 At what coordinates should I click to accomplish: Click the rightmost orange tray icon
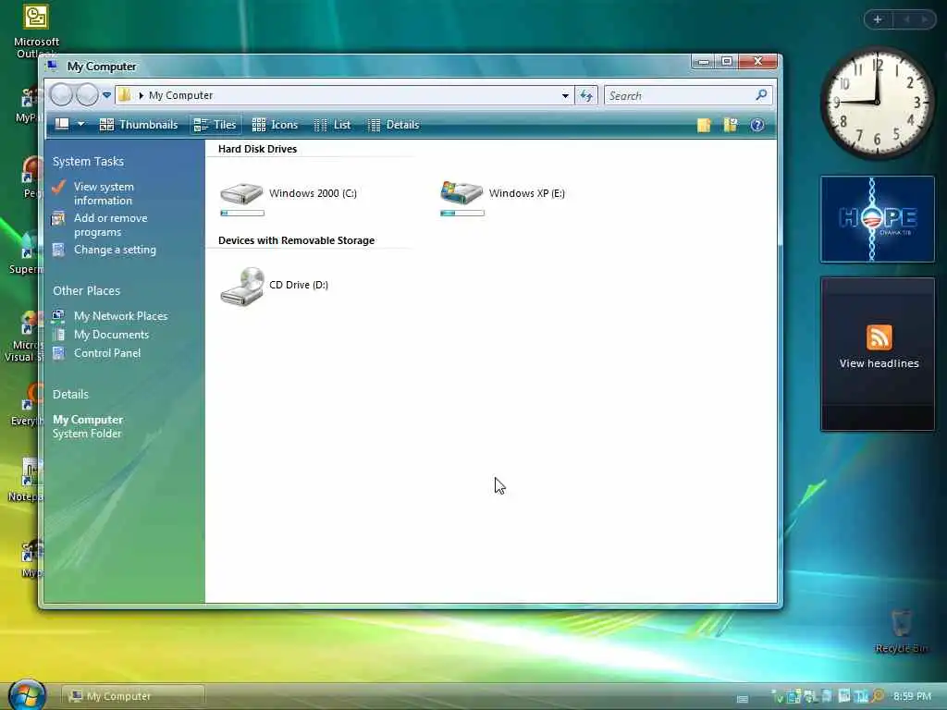coord(877,696)
